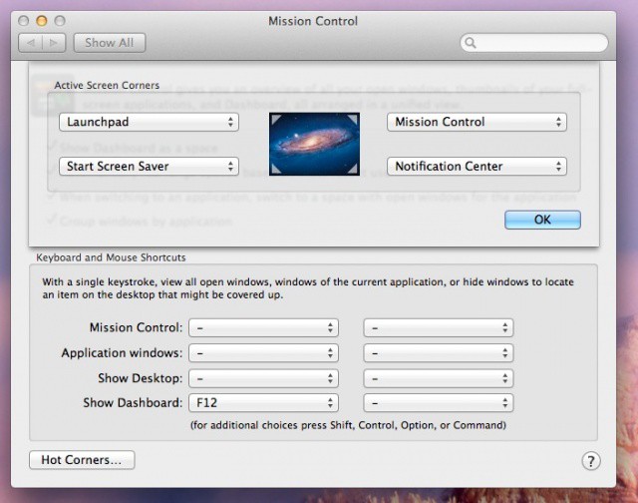
Task: Click into the preferences search field
Action: 538,44
